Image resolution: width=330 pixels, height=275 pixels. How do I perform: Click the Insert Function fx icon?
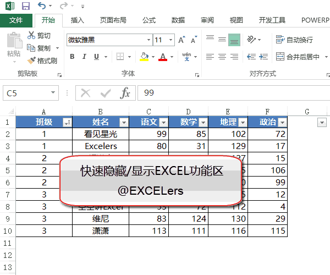point(125,93)
